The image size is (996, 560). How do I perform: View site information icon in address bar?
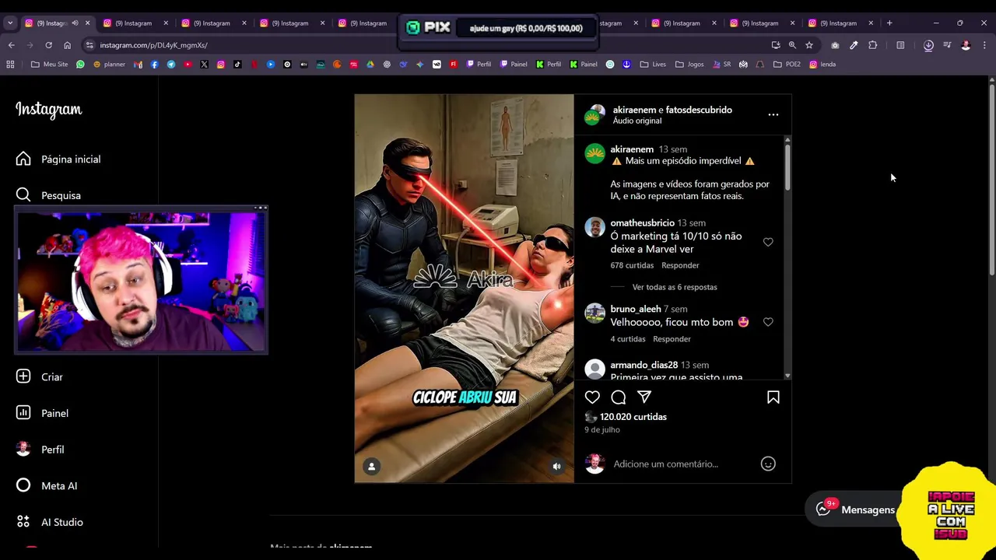[89, 45]
